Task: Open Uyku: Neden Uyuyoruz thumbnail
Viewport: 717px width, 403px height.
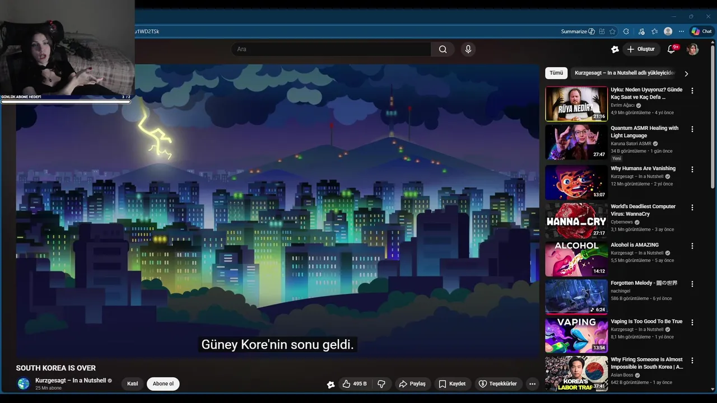Action: click(576, 104)
